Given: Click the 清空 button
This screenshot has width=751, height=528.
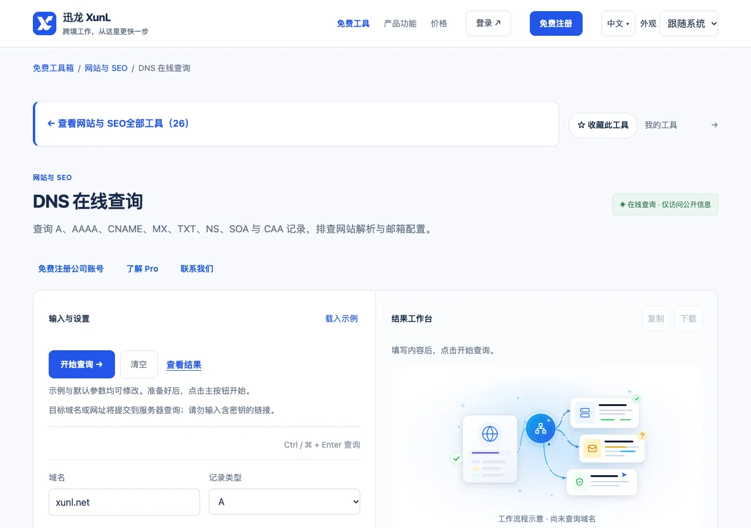Looking at the screenshot, I should (x=139, y=364).
